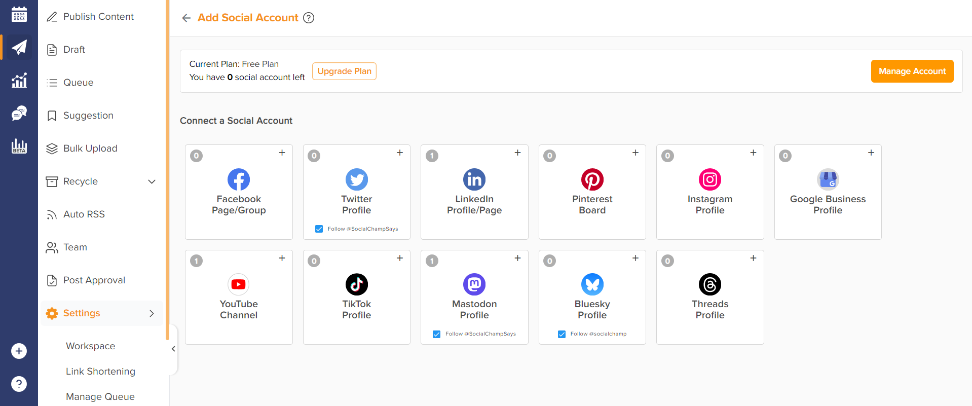This screenshot has height=406, width=972.
Task: Click the connected-count badge on the YouTube card
Action: pos(196,261)
